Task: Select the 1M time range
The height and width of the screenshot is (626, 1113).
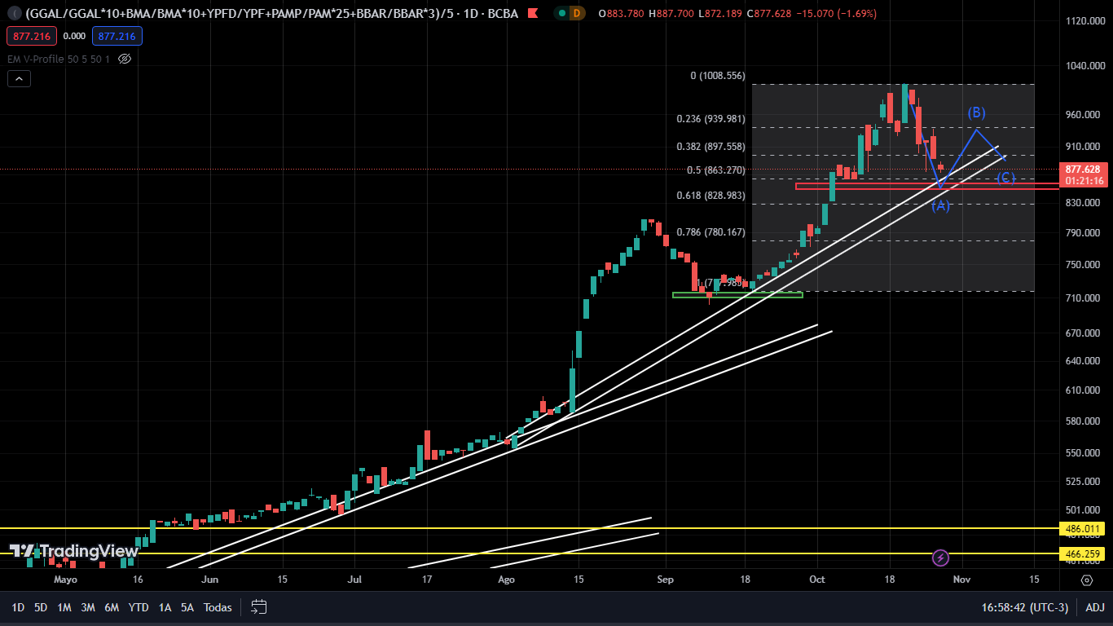Action: 64,607
